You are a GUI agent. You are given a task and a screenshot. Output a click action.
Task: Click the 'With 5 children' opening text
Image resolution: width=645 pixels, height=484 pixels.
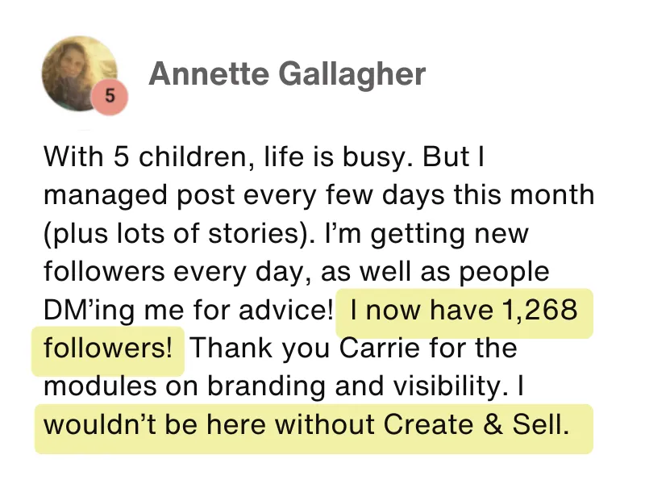(148, 156)
